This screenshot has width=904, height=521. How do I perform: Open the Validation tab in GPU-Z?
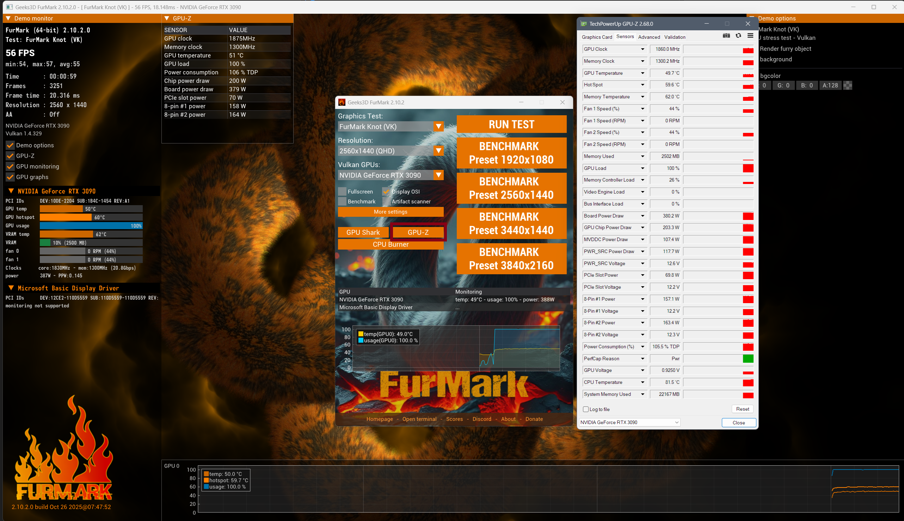675,37
